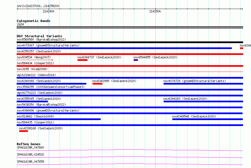This screenshot has width=251, height=168.
Task: Click the nsv6342985 (Sedlazeck2020) label
Action: (x=114, y=81)
